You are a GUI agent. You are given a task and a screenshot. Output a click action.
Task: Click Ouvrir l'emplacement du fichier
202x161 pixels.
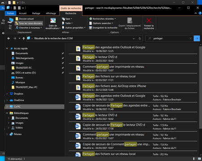tap(130, 23)
